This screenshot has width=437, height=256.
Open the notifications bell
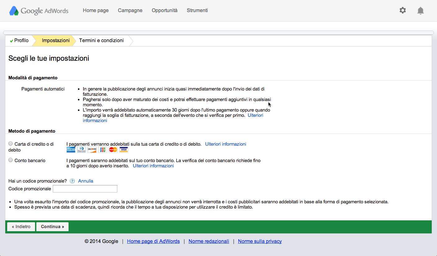420,11
